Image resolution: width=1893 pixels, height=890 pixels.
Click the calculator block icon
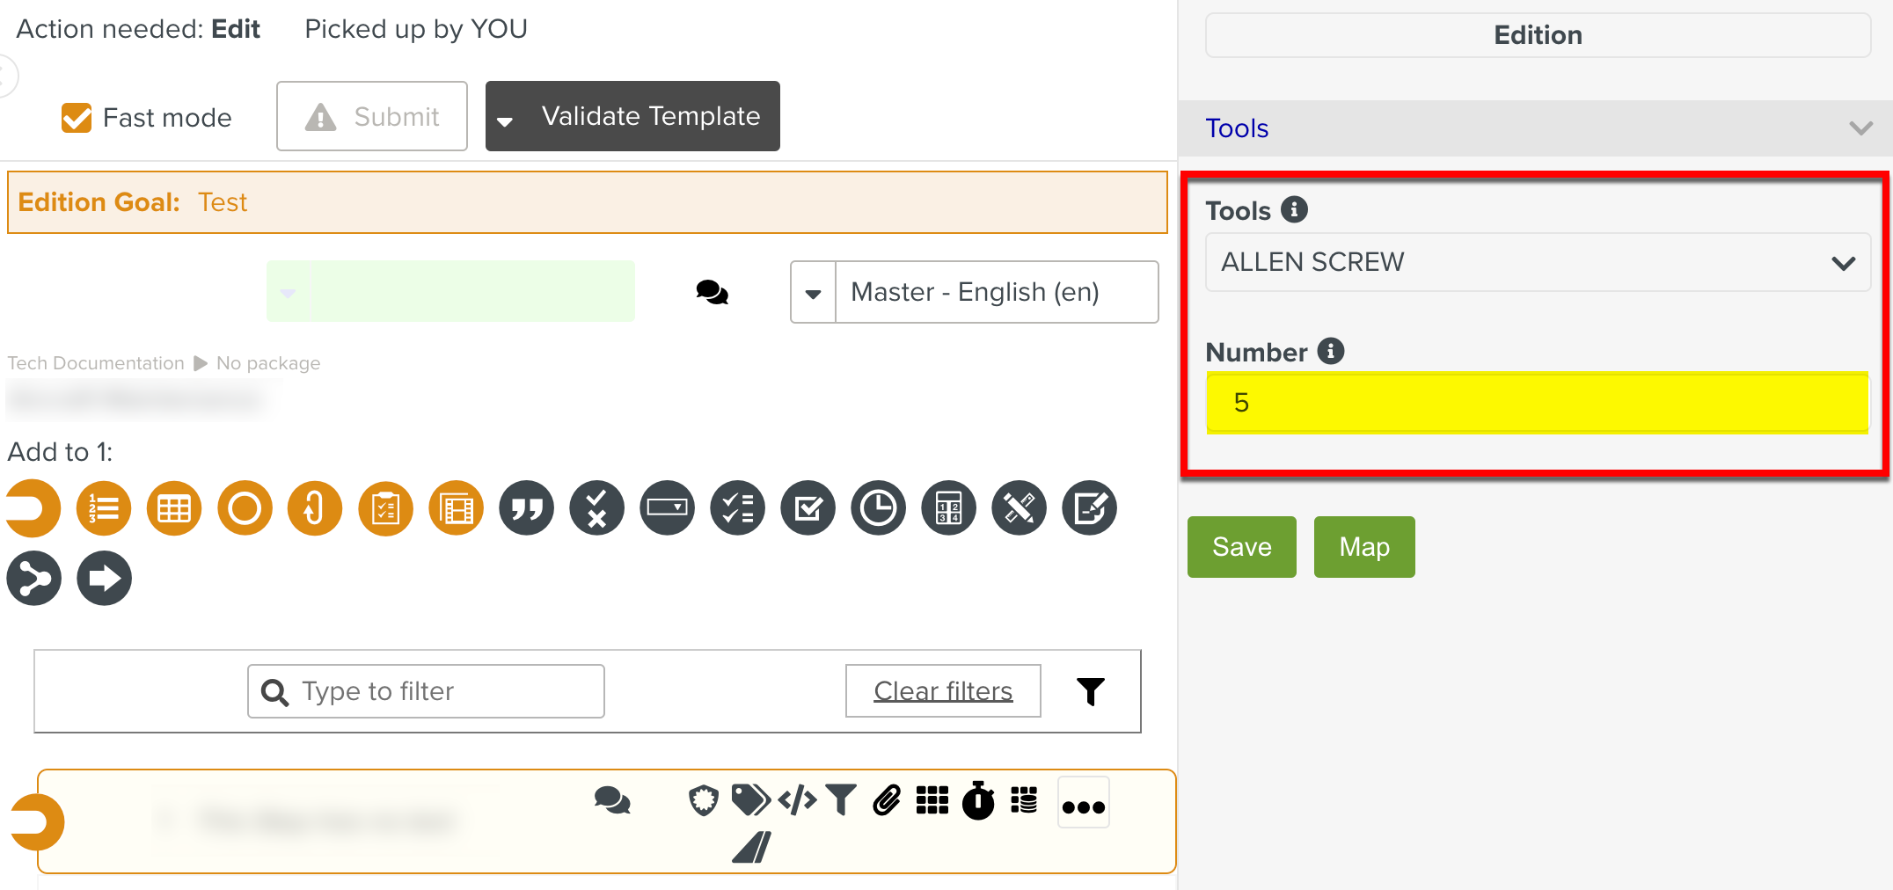(948, 508)
